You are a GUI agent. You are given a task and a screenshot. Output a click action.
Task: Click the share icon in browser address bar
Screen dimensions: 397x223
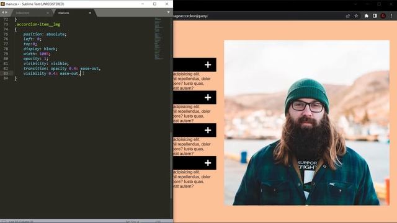pos(348,16)
